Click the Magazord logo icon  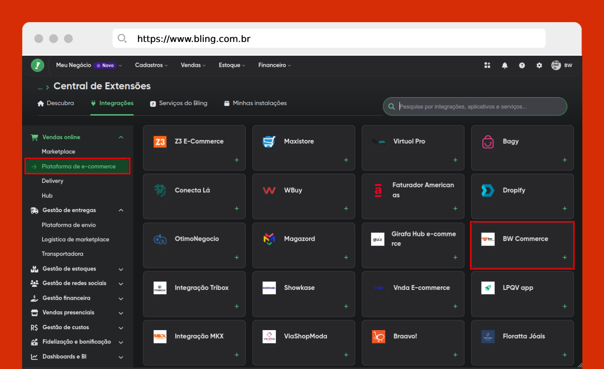(269, 239)
